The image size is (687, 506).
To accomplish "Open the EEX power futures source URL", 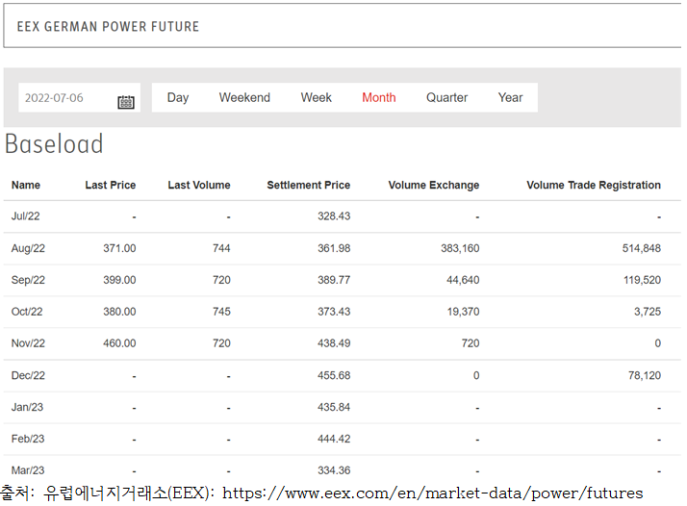I will (x=432, y=493).
